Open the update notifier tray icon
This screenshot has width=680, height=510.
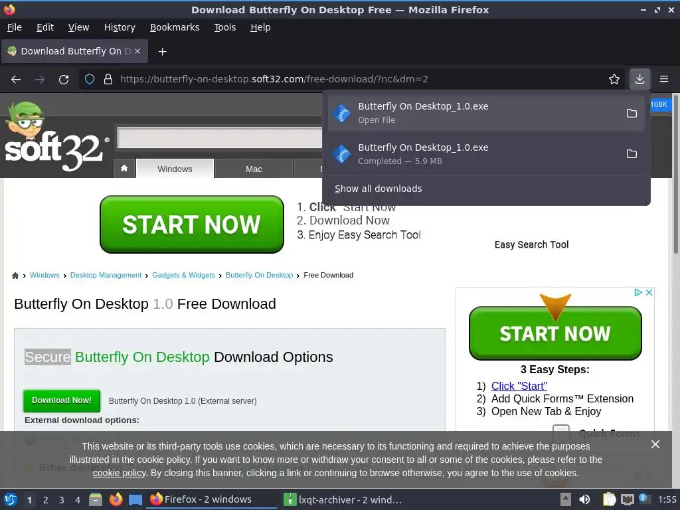coord(644,499)
